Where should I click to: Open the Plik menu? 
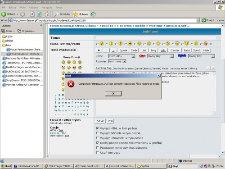click(4, 7)
